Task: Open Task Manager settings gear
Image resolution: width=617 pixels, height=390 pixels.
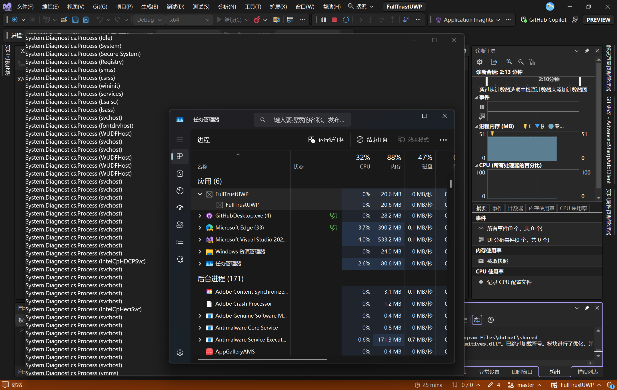Action: pos(180,353)
